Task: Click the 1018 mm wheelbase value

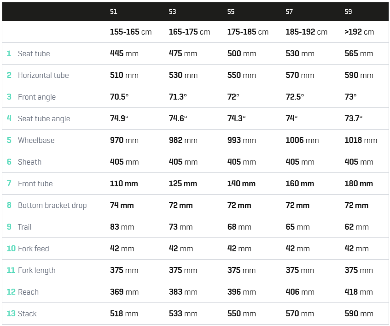Action: 361,140
